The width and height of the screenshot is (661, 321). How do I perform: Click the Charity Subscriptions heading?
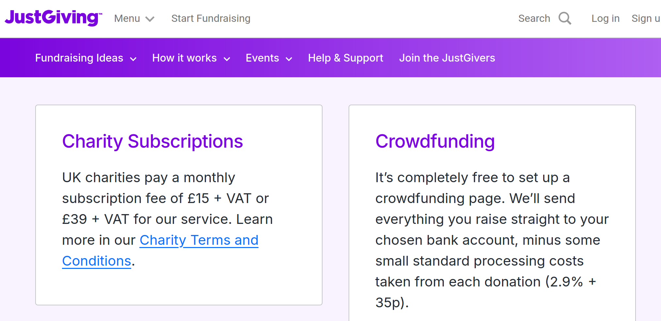tap(152, 141)
